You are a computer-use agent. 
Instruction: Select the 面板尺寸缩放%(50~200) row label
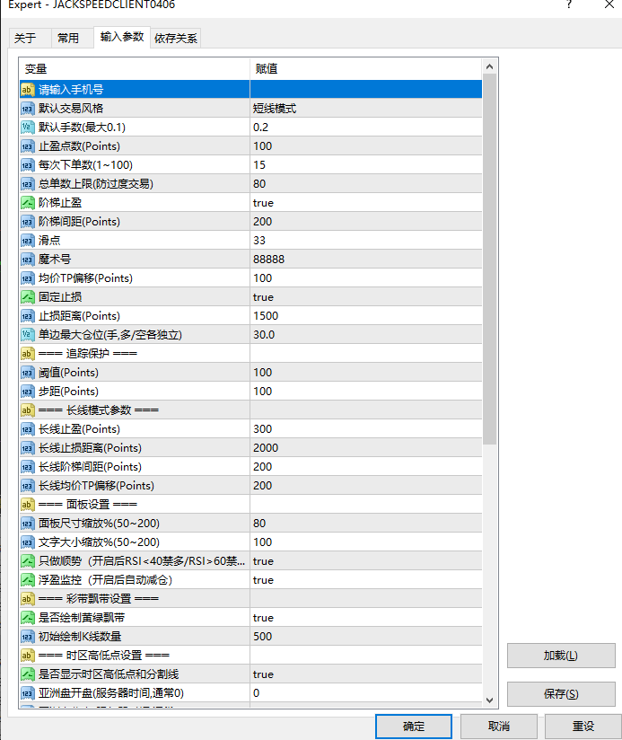pos(99,524)
